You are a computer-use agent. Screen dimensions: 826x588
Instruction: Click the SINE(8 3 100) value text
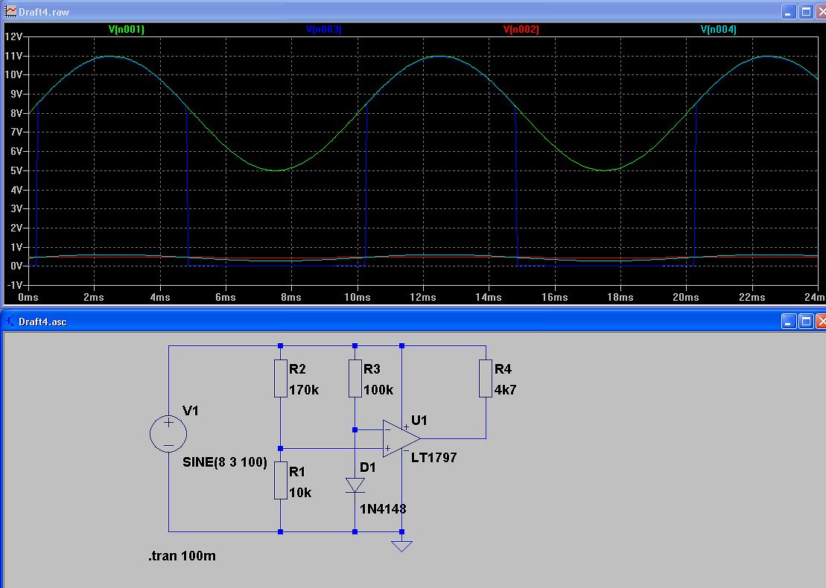coord(225,462)
